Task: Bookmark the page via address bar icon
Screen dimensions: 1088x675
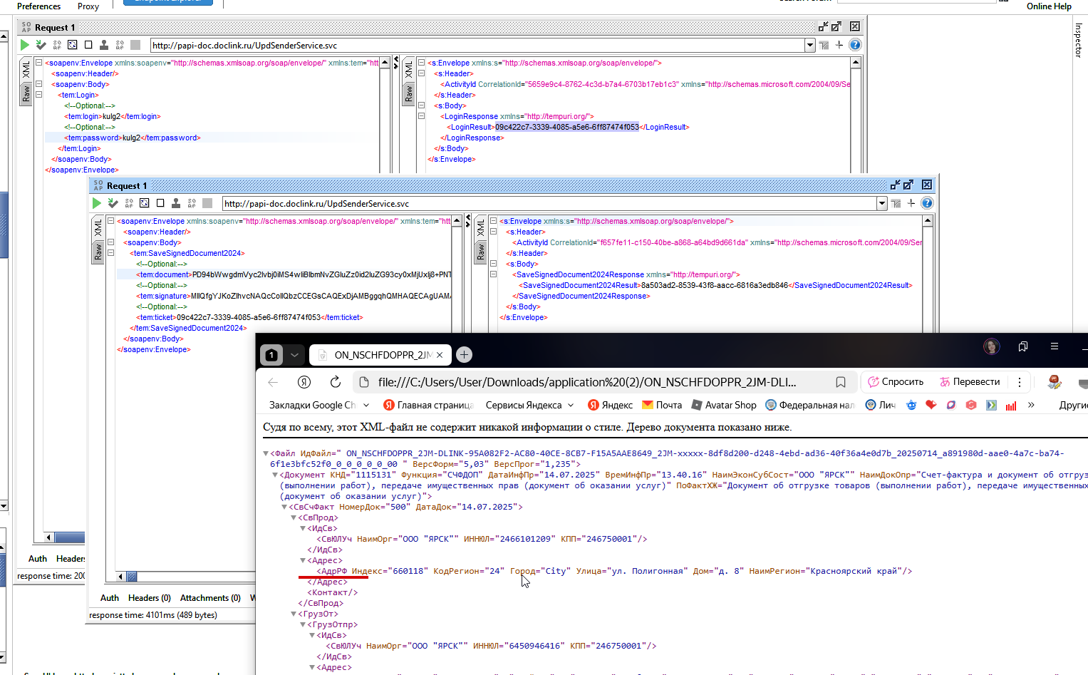Action: [x=841, y=382]
